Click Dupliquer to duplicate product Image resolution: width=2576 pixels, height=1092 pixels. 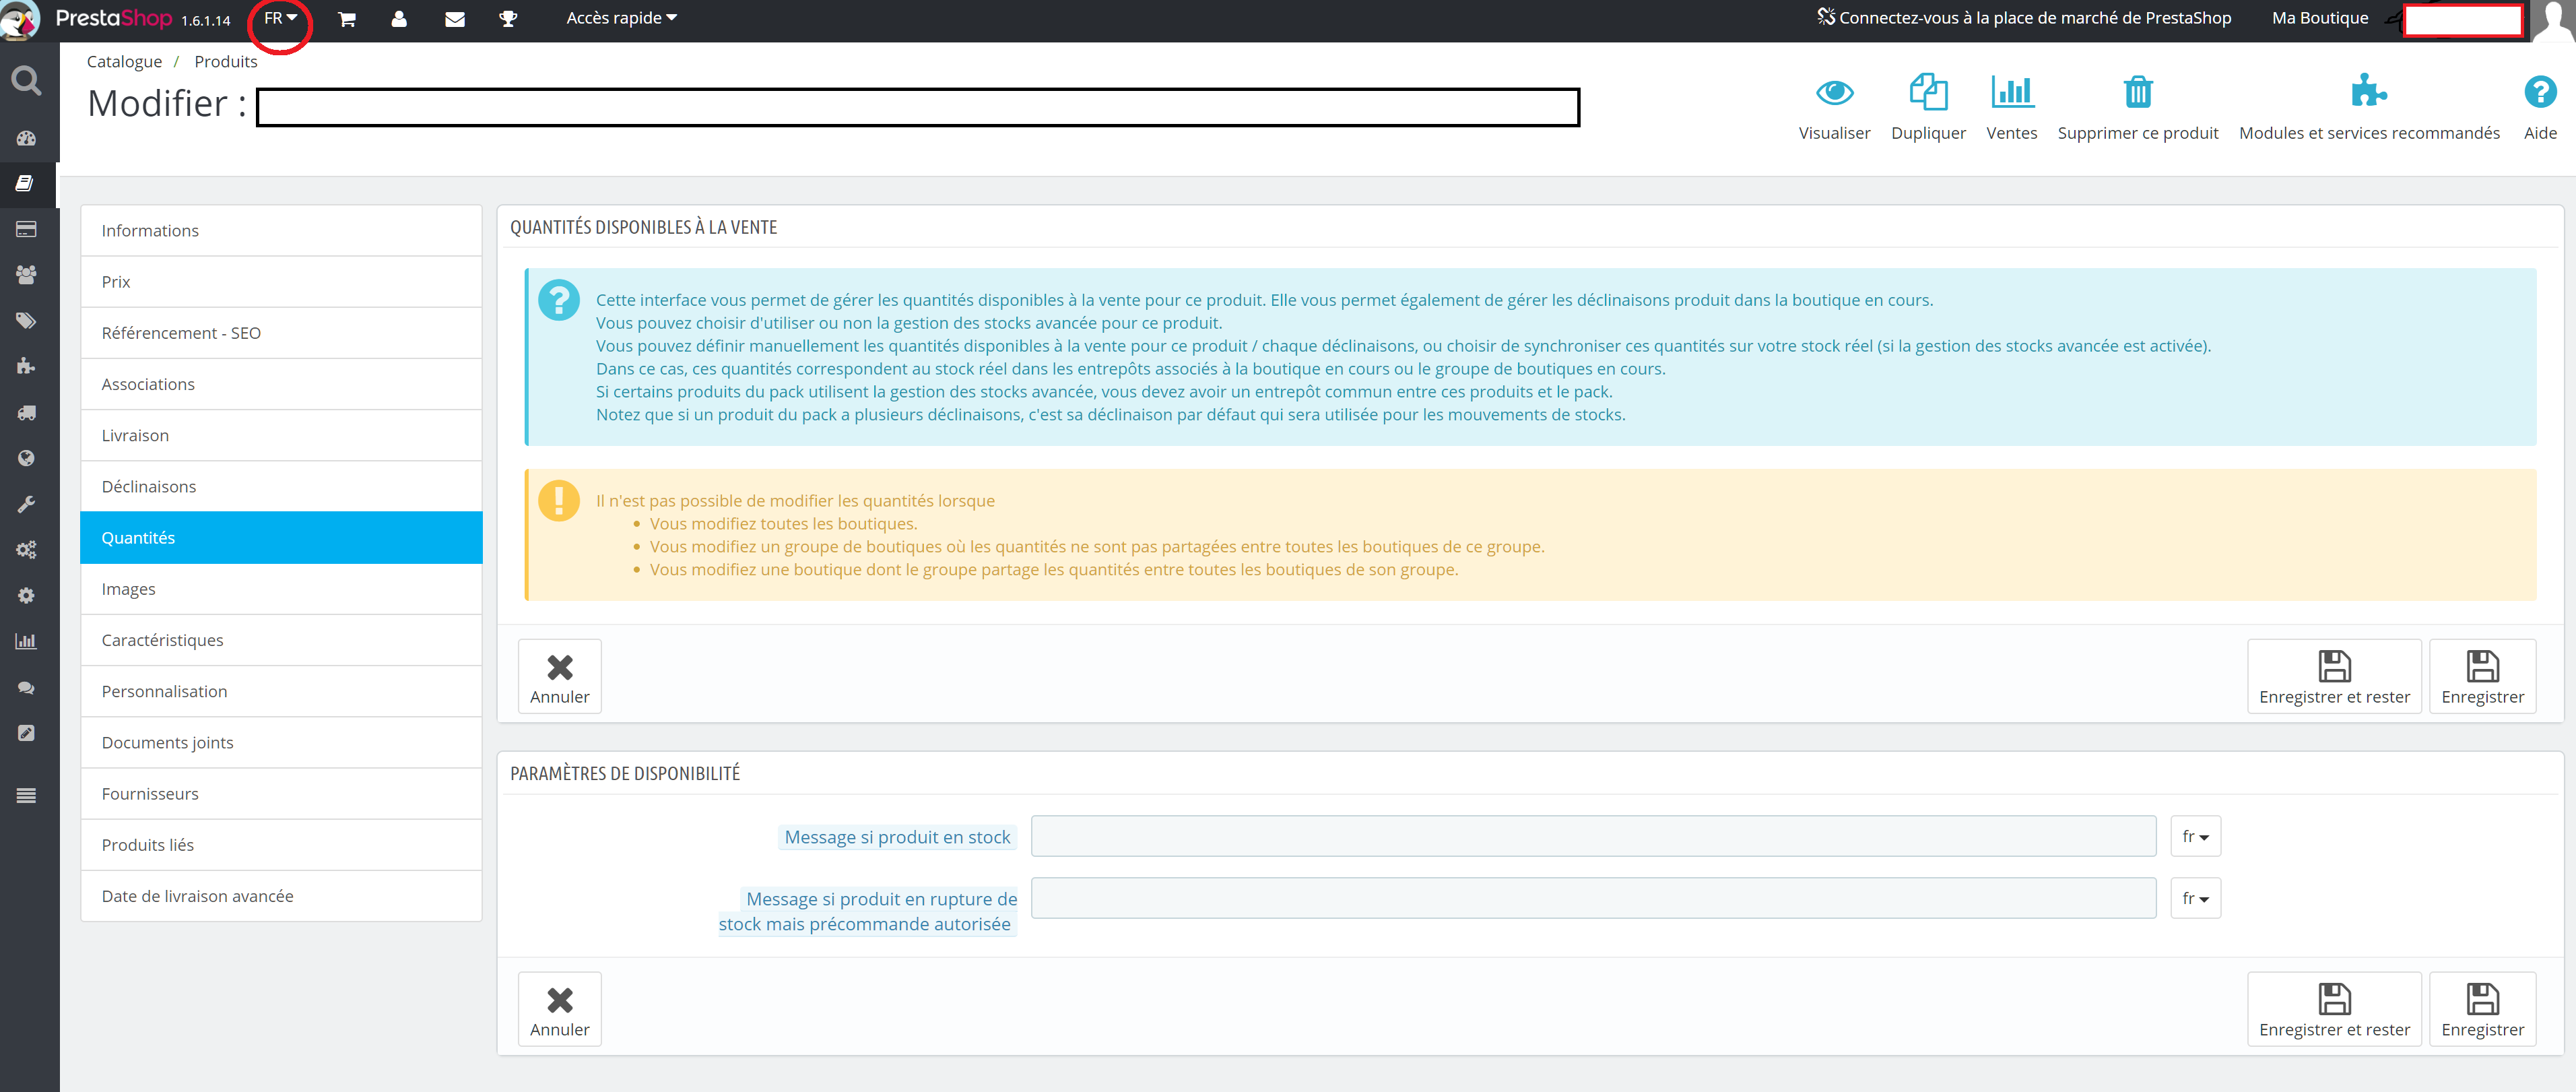[1928, 107]
